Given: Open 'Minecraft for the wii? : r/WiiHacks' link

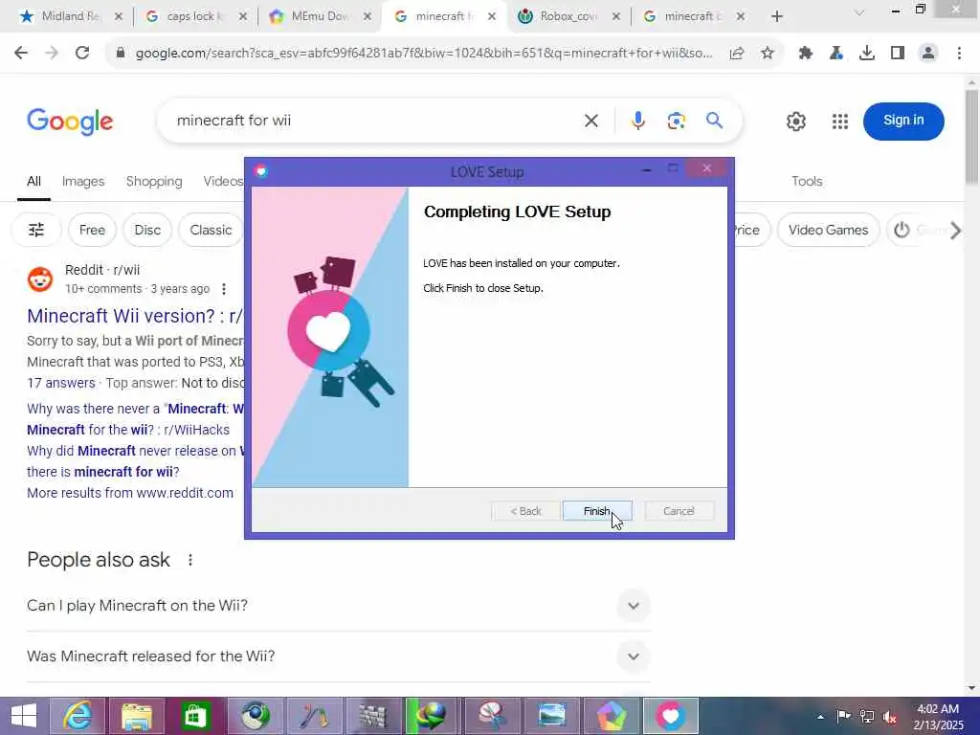Looking at the screenshot, I should pyautogui.click(x=128, y=430).
